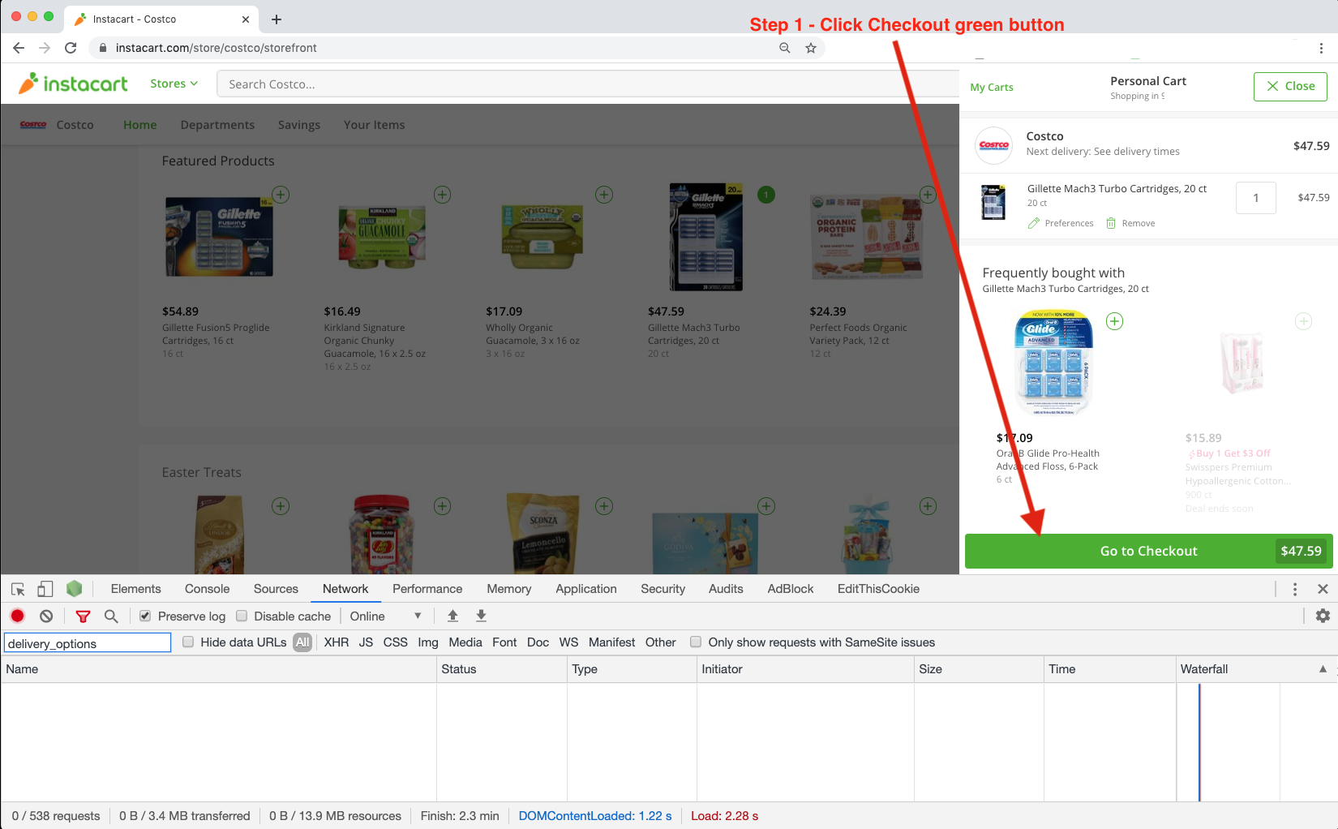The width and height of the screenshot is (1338, 829).
Task: Click quantity box for Gillette Mach3
Action: pos(1256,198)
